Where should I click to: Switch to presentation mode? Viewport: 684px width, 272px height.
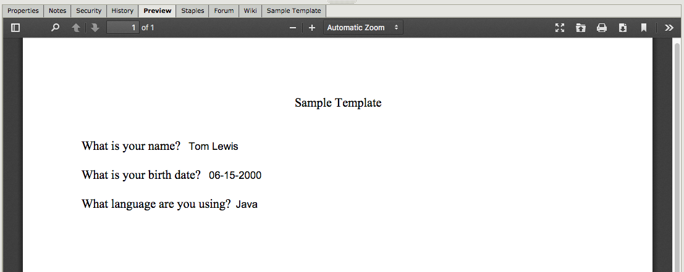(560, 28)
